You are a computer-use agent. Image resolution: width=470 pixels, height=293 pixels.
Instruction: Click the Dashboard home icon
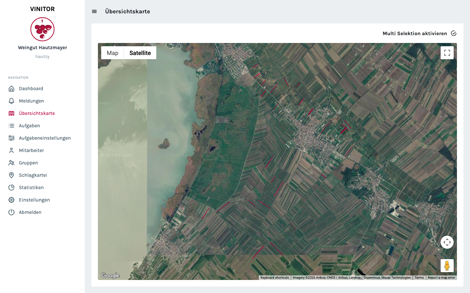[x=11, y=89]
